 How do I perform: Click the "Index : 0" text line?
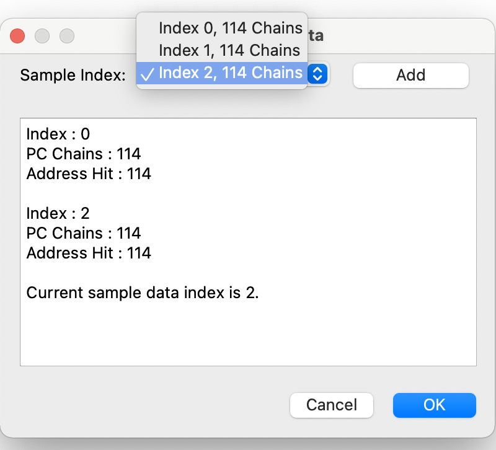[58, 134]
